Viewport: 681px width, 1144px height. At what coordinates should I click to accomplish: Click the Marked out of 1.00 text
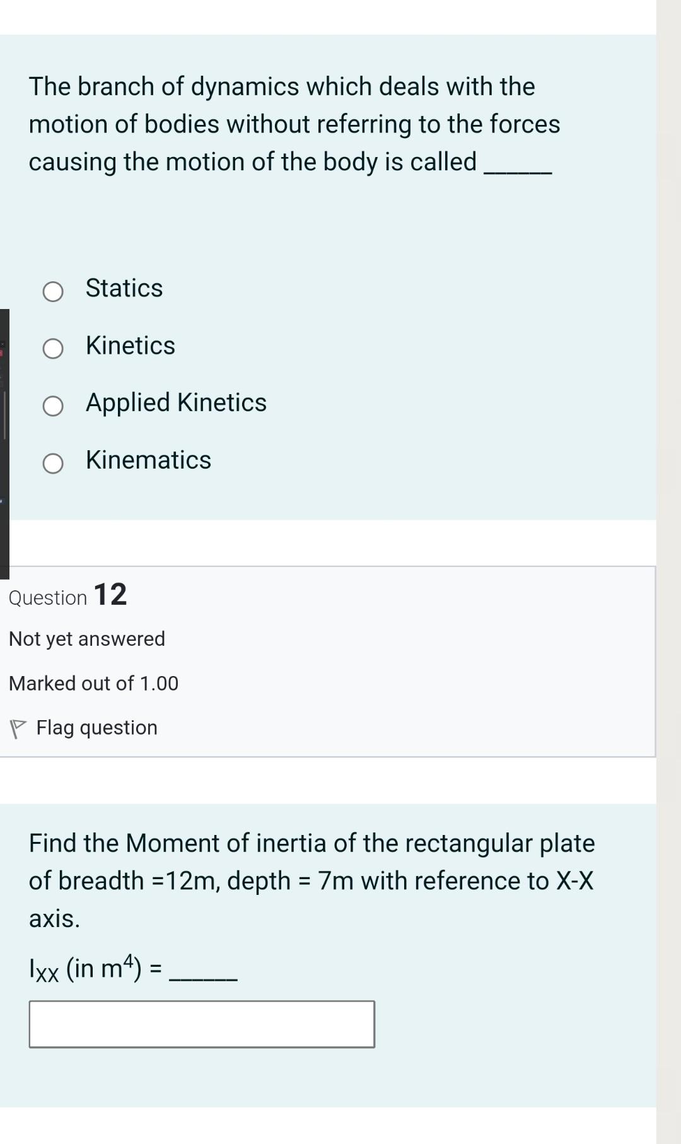[x=93, y=683]
